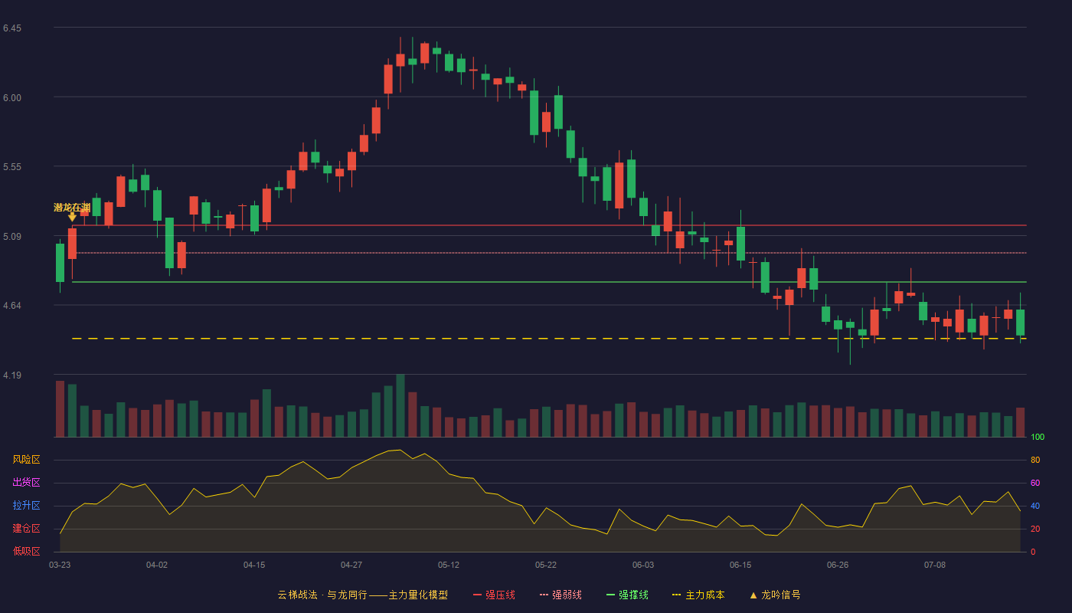Click the 04-27 date label
This screenshot has width=1072, height=613.
click(351, 565)
